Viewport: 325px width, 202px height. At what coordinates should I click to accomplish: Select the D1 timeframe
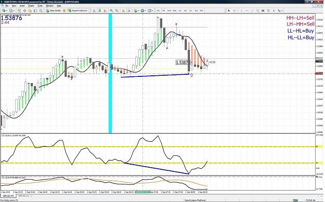191,10
